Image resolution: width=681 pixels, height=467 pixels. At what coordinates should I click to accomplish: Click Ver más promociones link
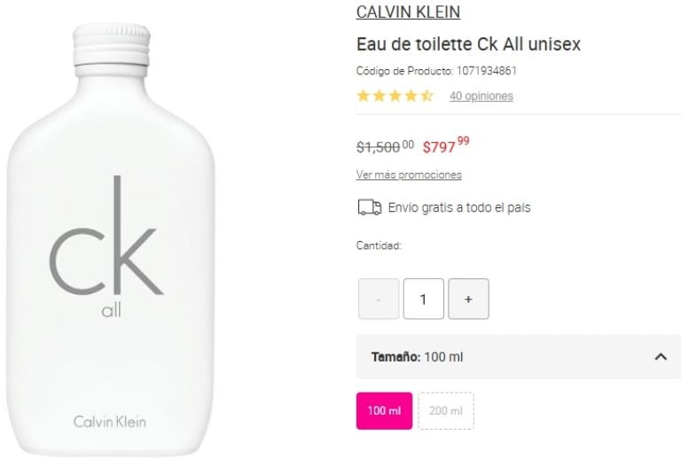click(x=409, y=175)
